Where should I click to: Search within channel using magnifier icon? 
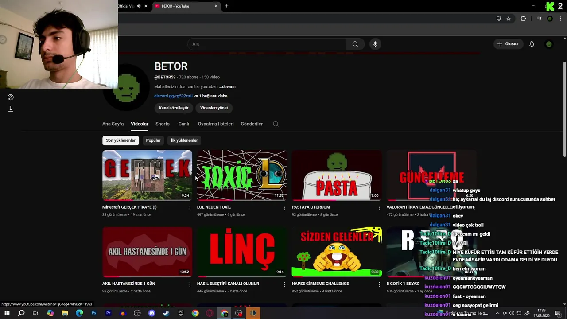click(x=276, y=124)
